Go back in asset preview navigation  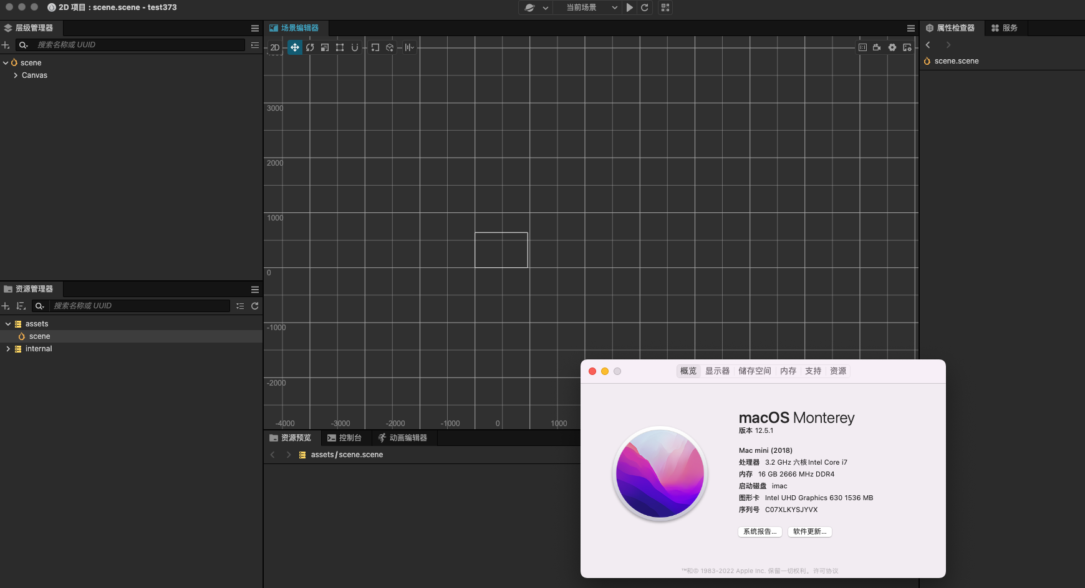point(272,455)
